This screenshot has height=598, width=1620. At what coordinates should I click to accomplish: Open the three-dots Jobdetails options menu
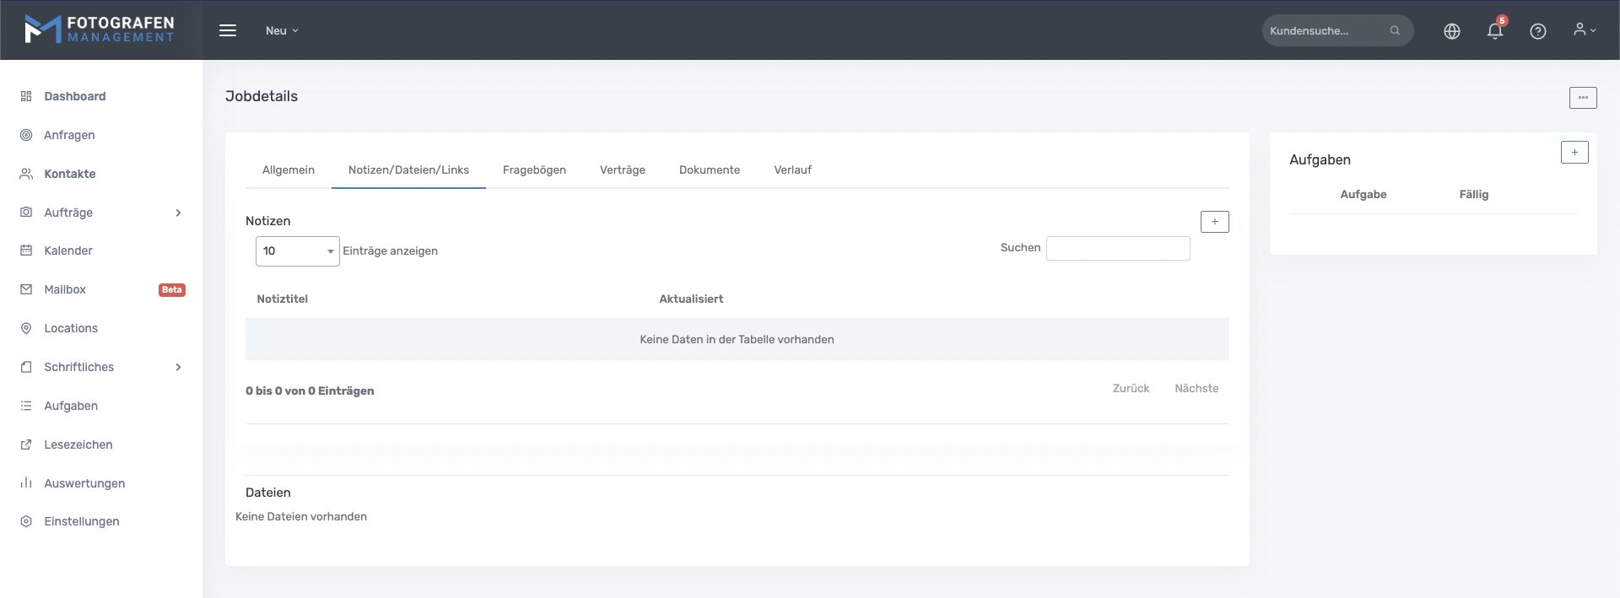click(1582, 98)
